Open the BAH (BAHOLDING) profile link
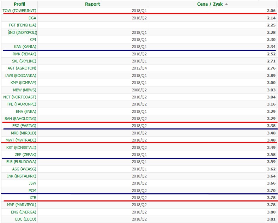Image resolution: width=278 pixels, height=223 pixels. [x=20, y=119]
